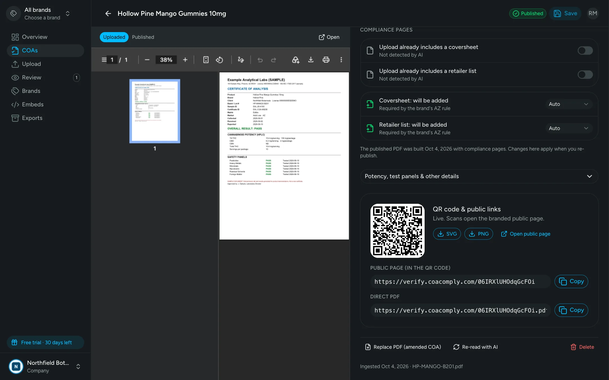Go to Upload in sidebar
Screen dimensions: 609x380
tap(45, 64)
